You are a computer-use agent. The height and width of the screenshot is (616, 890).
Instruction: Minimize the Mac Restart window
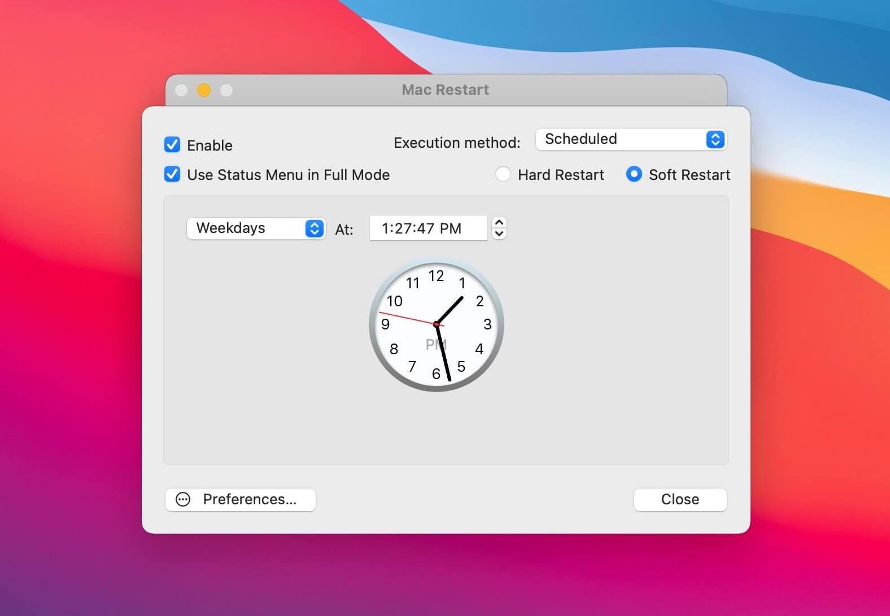tap(204, 90)
